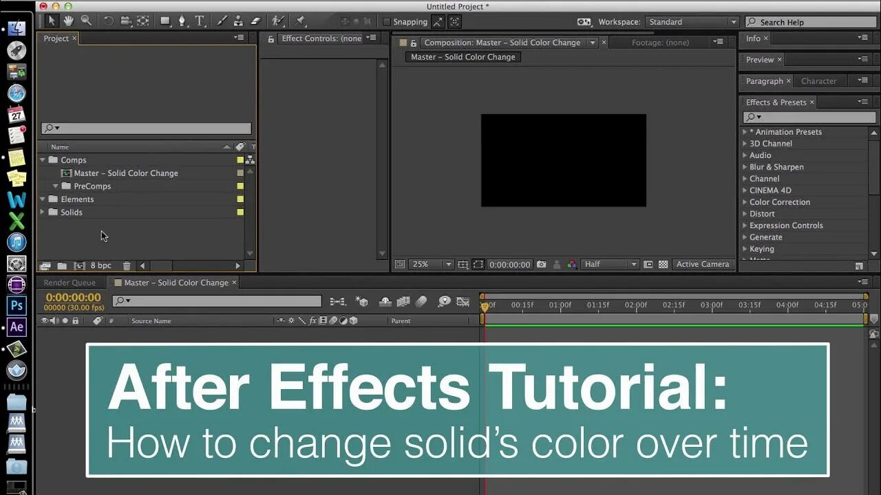
Task: Create new folder in Project panel
Action: click(x=62, y=265)
